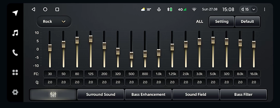Tap the microphone icon in status bar
This screenshot has width=280, height=108.
pyautogui.click(x=159, y=10)
